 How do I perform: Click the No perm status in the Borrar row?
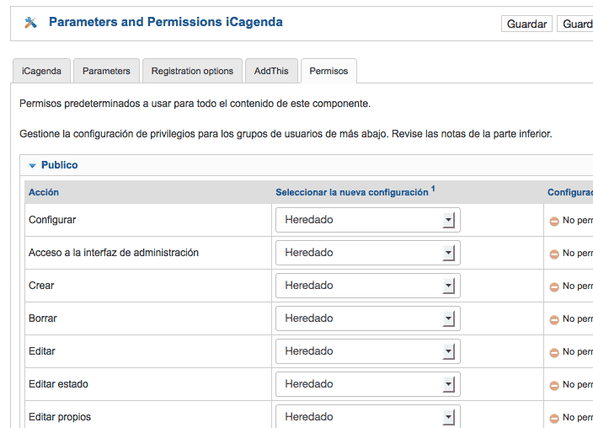[578, 319]
